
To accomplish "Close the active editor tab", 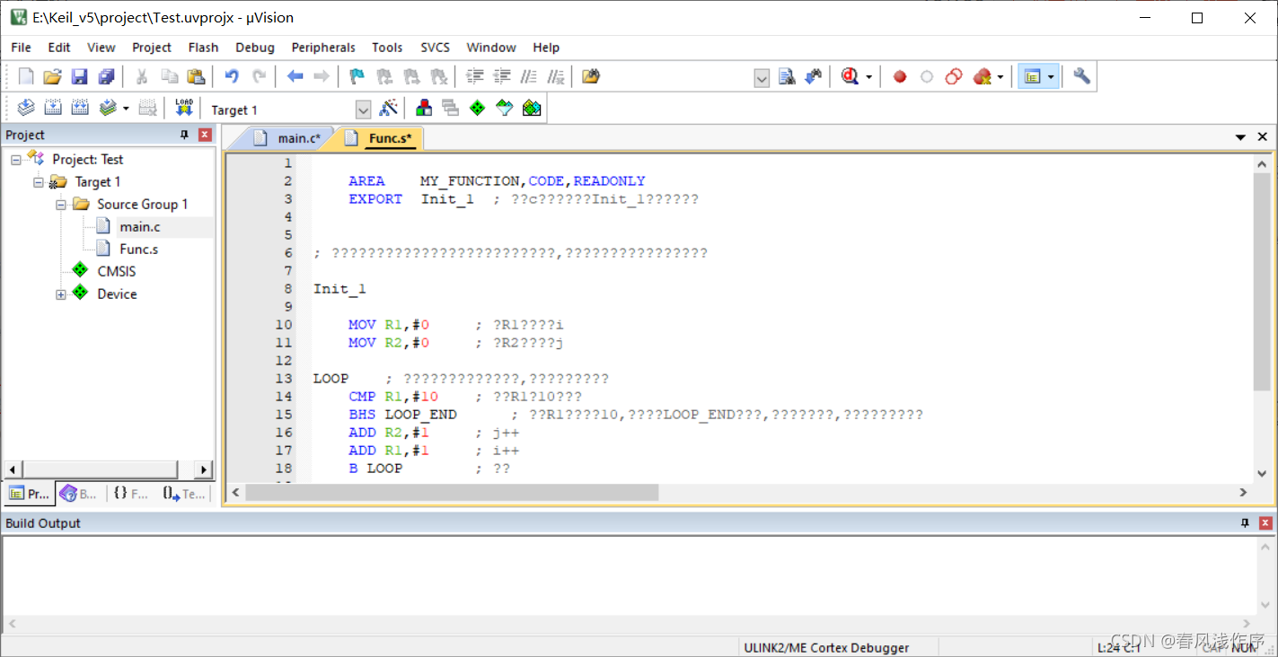I will click(x=1262, y=137).
